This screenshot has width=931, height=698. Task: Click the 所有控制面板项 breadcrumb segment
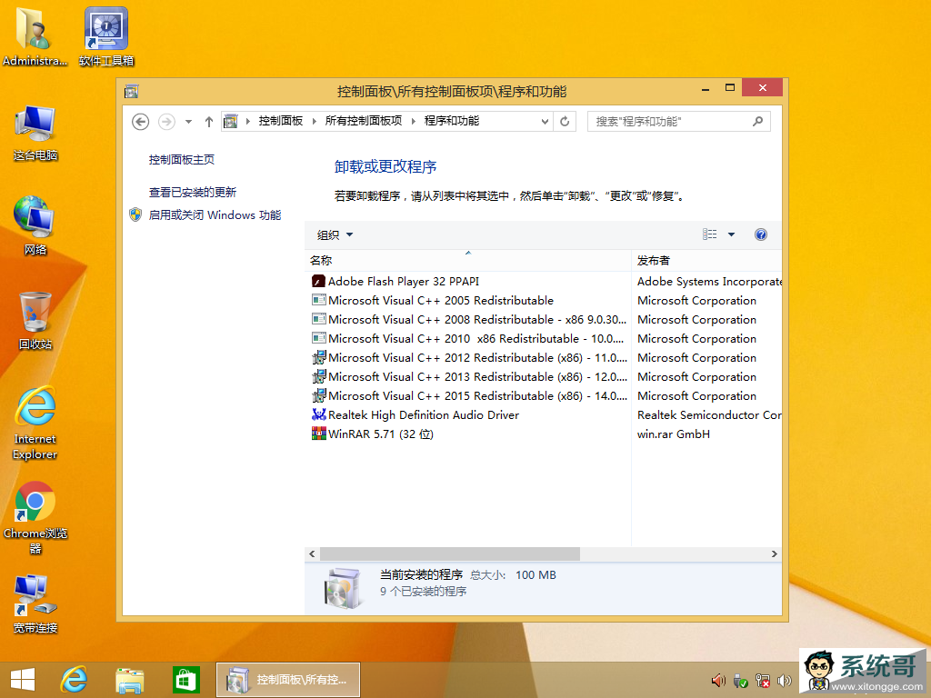coord(364,121)
